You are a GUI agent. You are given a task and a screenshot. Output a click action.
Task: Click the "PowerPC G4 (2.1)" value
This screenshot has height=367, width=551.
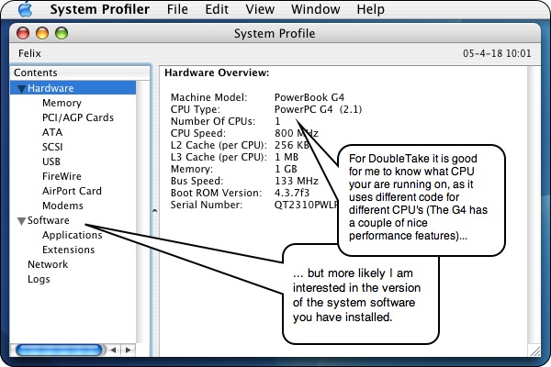coord(318,109)
